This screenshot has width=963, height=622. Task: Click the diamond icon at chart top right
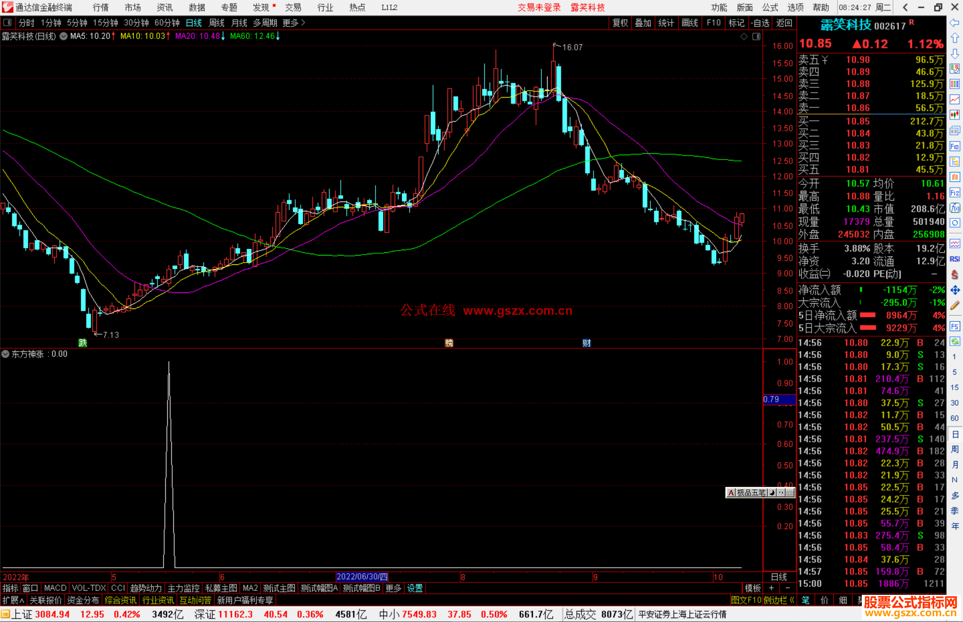tap(744, 37)
